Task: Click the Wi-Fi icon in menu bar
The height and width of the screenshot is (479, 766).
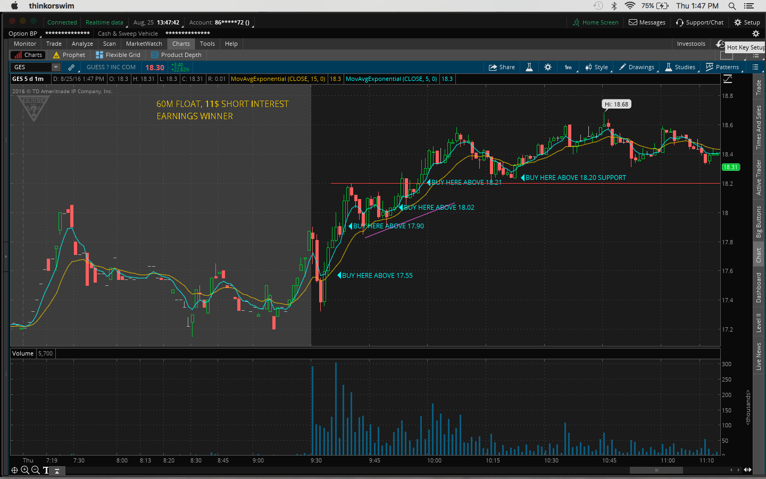Action: pos(630,6)
